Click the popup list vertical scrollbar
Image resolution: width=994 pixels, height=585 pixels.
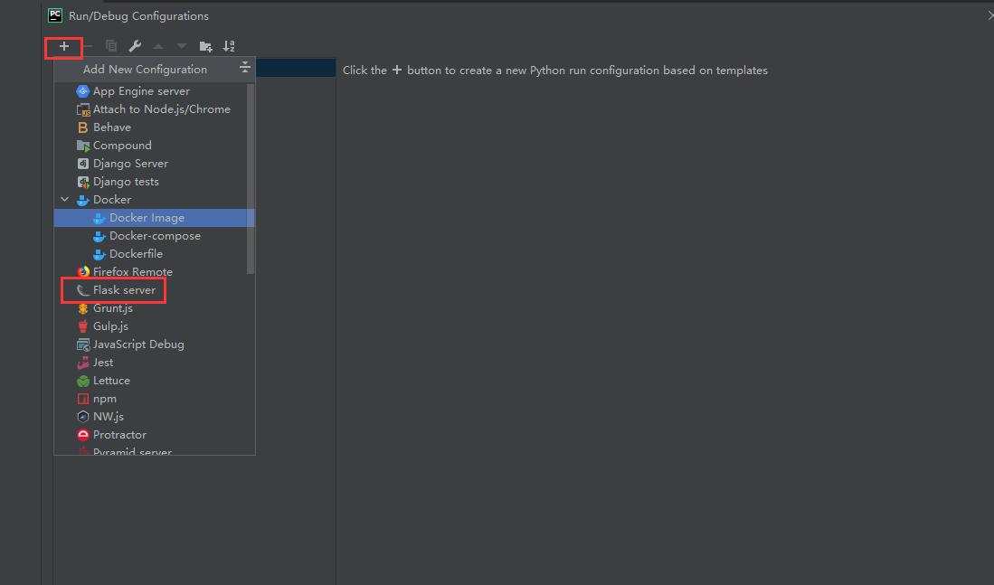(x=251, y=179)
